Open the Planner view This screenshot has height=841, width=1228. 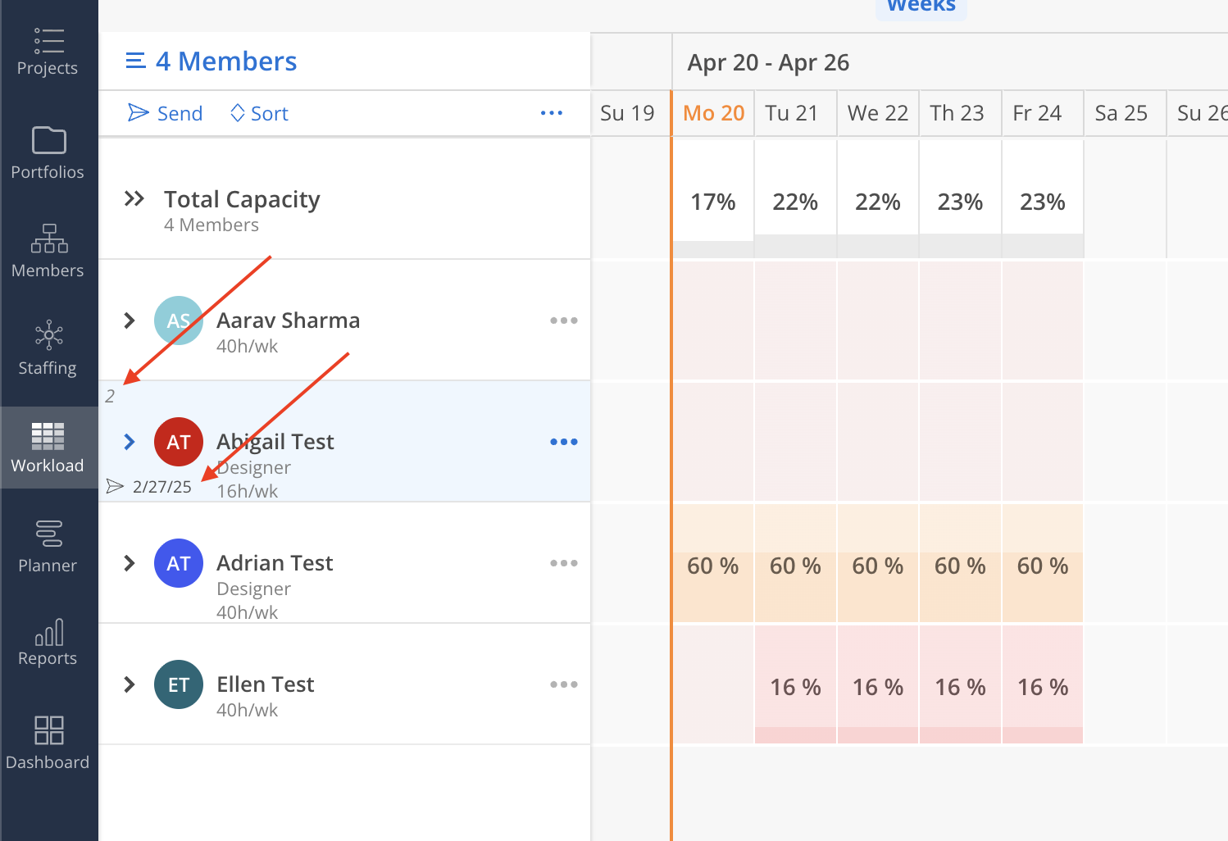(x=48, y=546)
